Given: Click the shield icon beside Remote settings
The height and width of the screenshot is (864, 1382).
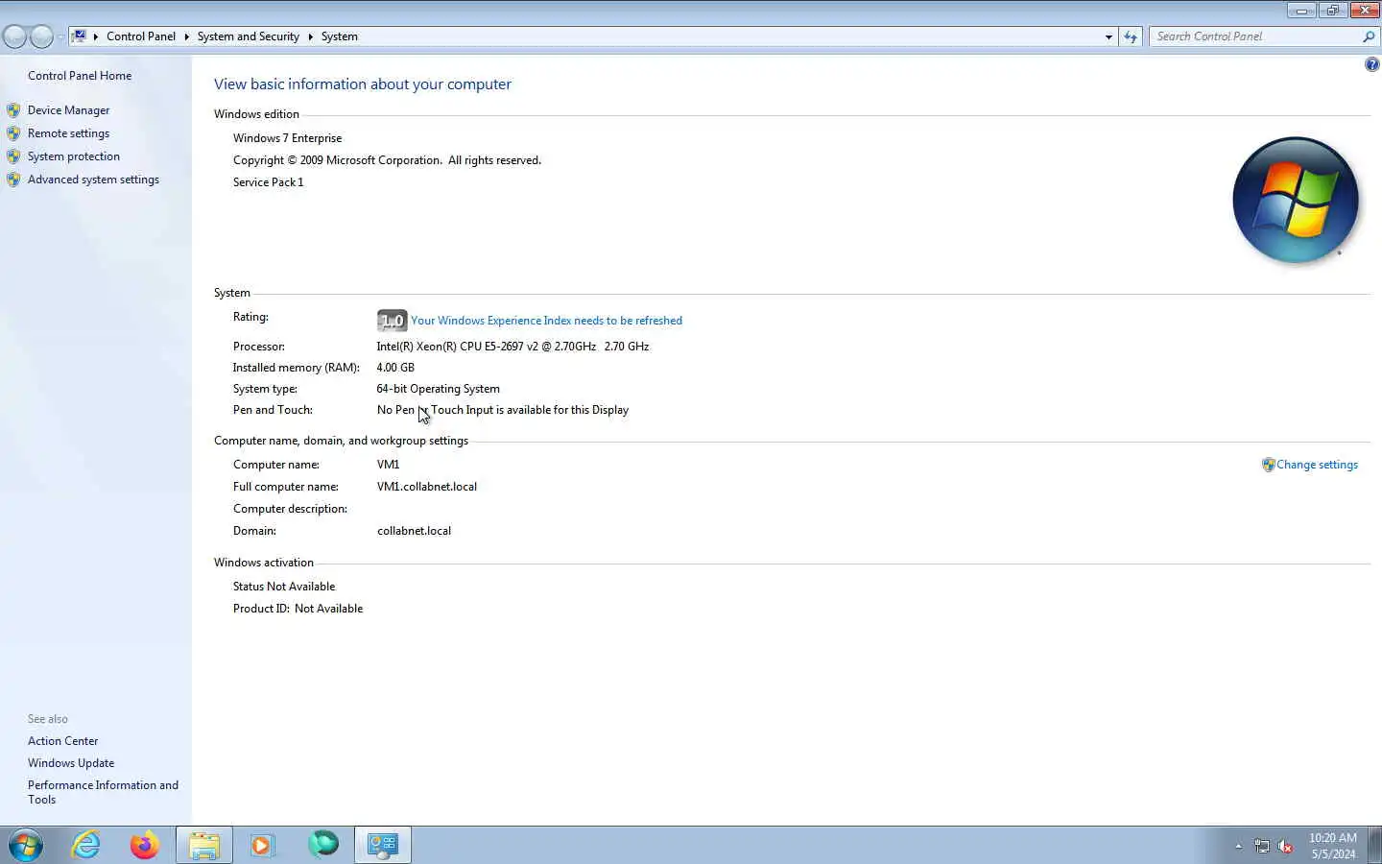Looking at the screenshot, I should pyautogui.click(x=13, y=133).
